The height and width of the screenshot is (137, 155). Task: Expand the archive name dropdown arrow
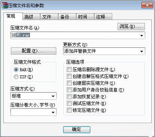[141, 35]
